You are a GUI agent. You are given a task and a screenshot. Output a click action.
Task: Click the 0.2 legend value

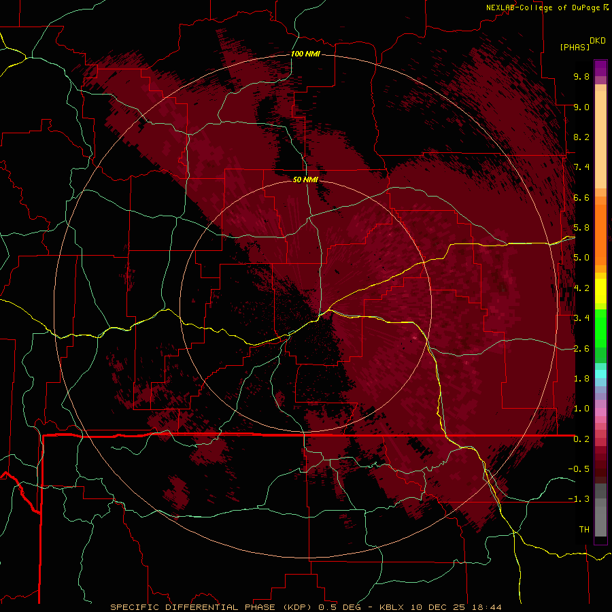coord(581,439)
